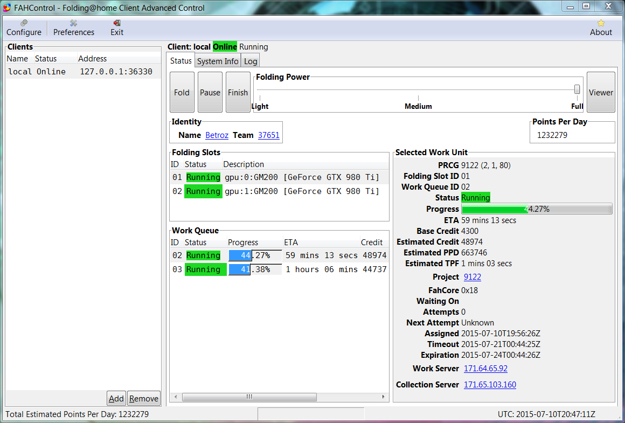625x423 pixels.
Task: Select folding slot 02 gpu:1 row
Action: click(x=280, y=191)
